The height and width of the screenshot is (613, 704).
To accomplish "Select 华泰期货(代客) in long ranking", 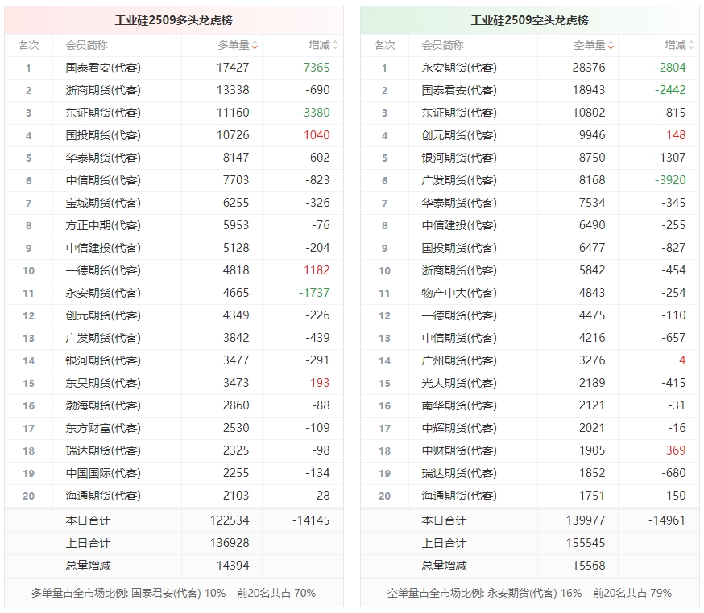I will [103, 158].
